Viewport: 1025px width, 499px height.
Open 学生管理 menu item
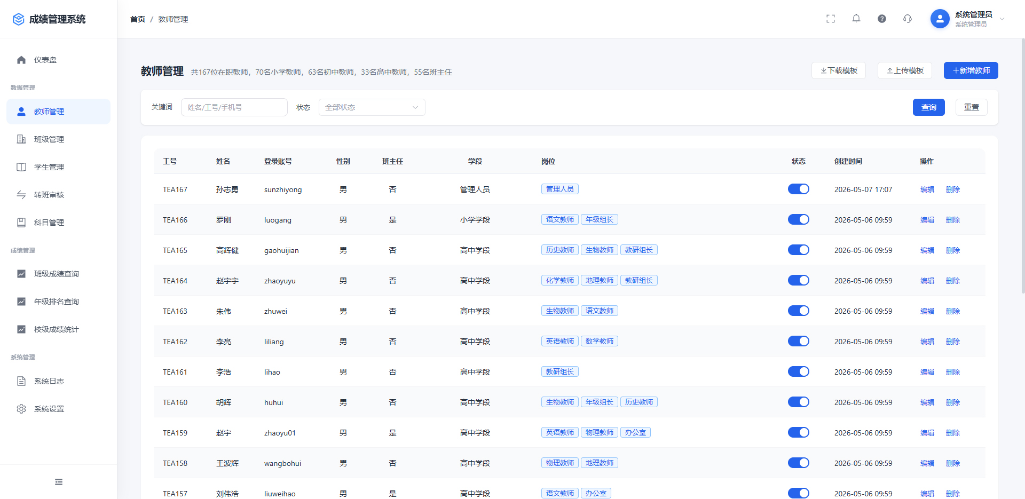(59, 167)
